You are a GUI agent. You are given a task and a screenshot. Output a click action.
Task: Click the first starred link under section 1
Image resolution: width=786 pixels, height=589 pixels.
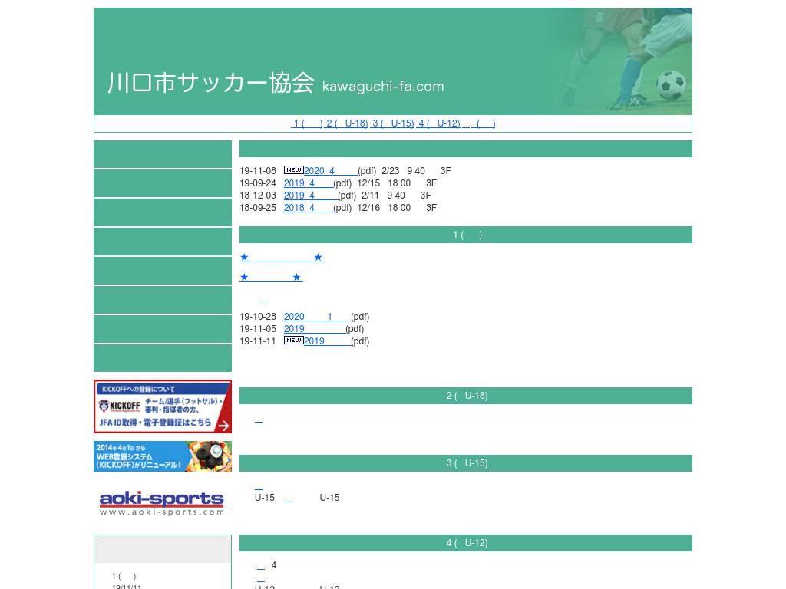[282, 258]
